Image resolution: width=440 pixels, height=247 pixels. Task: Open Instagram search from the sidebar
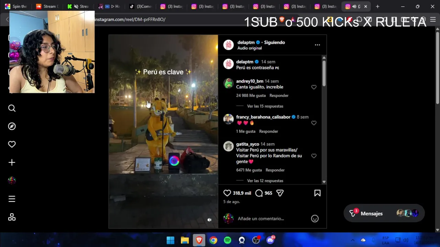coord(12,108)
